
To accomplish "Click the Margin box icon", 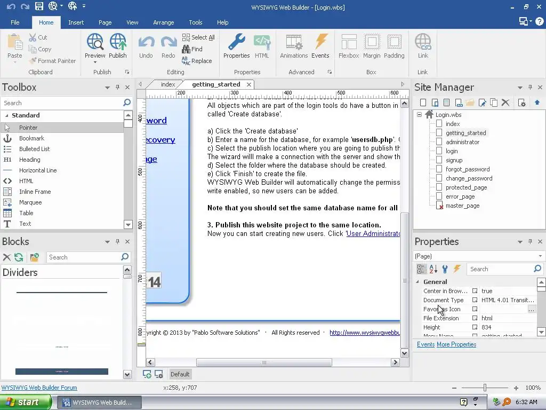I will tap(372, 42).
